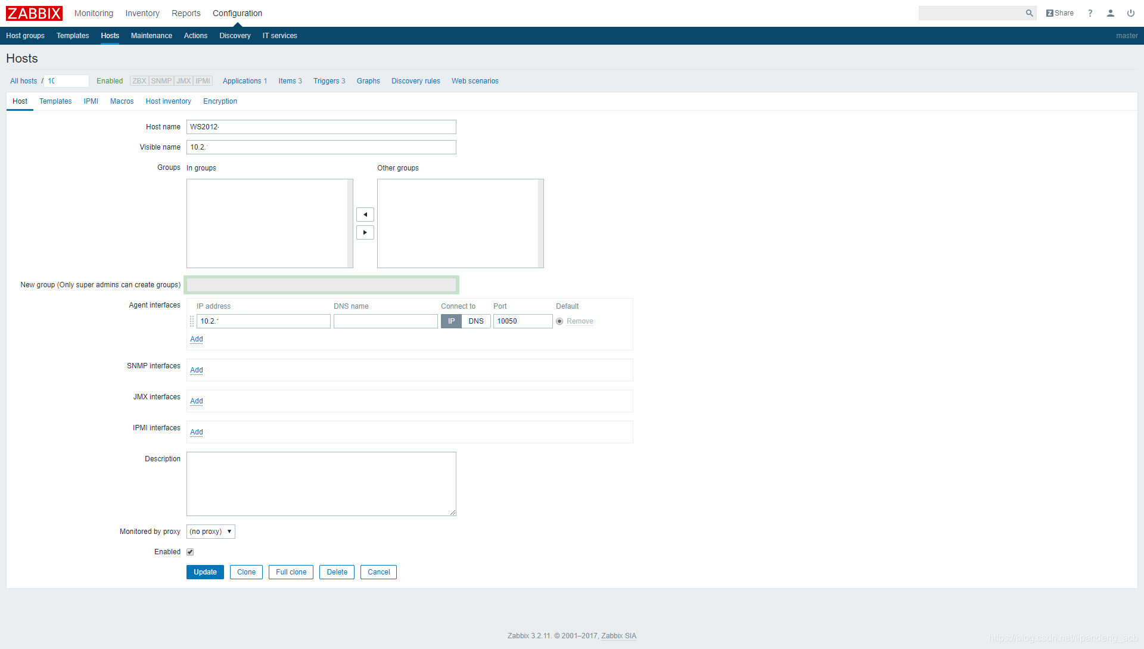Image resolution: width=1144 pixels, height=649 pixels.
Task: Focus the Host name field
Action: (x=321, y=127)
